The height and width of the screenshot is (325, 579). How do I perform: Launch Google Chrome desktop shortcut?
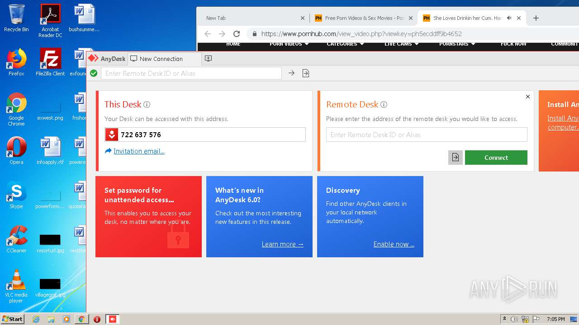coord(16,109)
